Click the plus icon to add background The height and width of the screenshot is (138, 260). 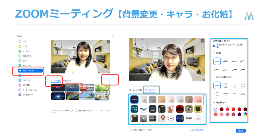[x=109, y=81]
